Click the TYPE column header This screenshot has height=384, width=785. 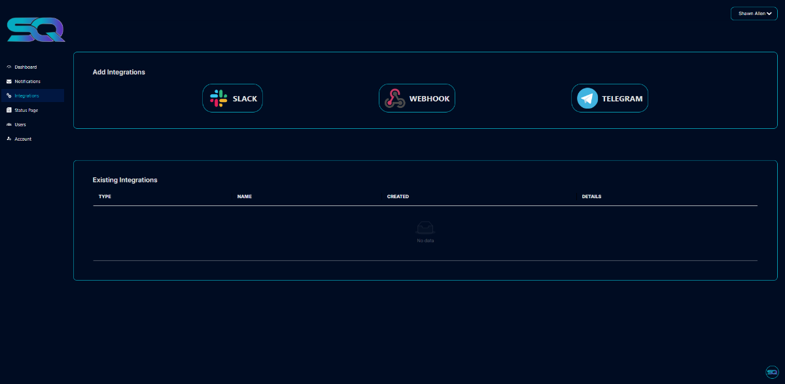105,196
